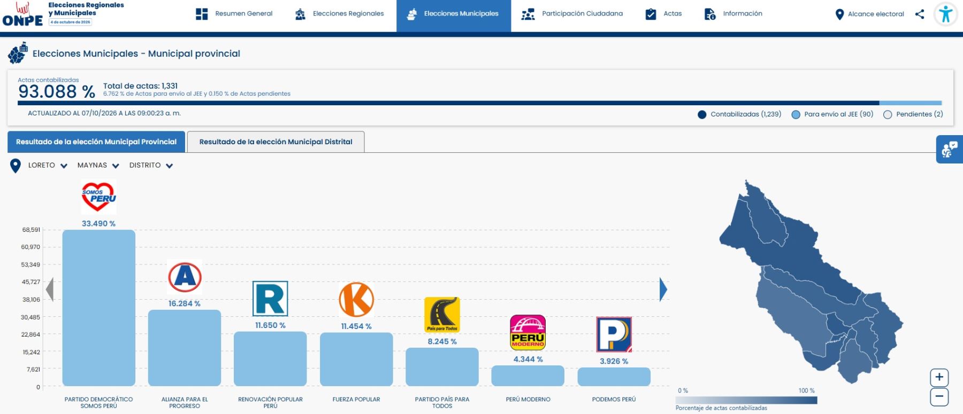The height and width of the screenshot is (414, 963).
Task: Go to previous parties with left arrow
Action: tap(50, 290)
